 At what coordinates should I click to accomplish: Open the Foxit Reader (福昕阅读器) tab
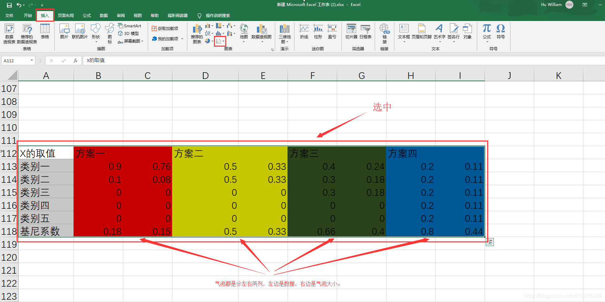pyautogui.click(x=178, y=16)
